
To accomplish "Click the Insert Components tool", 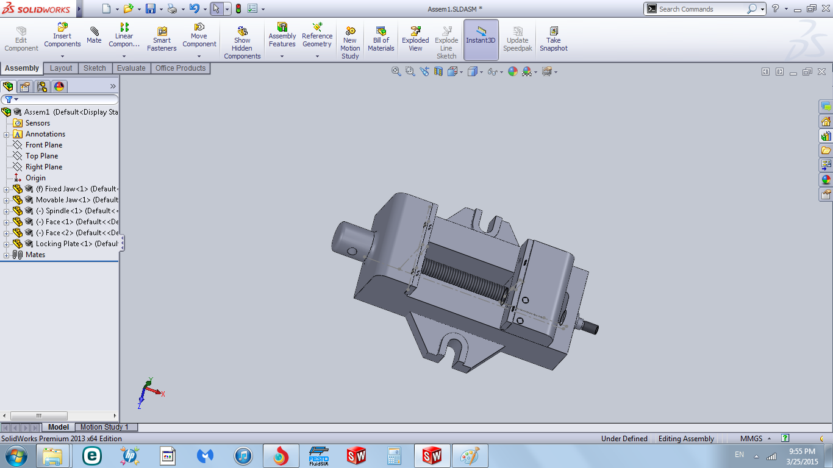I will click(62, 35).
